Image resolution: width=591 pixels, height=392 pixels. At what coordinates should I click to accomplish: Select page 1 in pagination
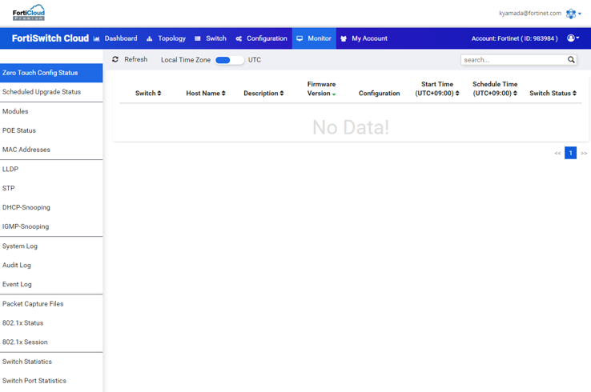[x=570, y=153]
